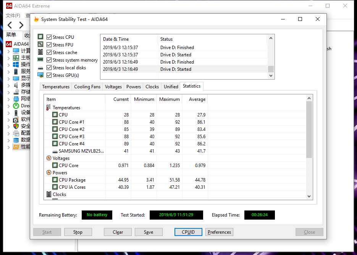Toggle the Stress CPU checkbox
357x255 pixels.
(49, 37)
